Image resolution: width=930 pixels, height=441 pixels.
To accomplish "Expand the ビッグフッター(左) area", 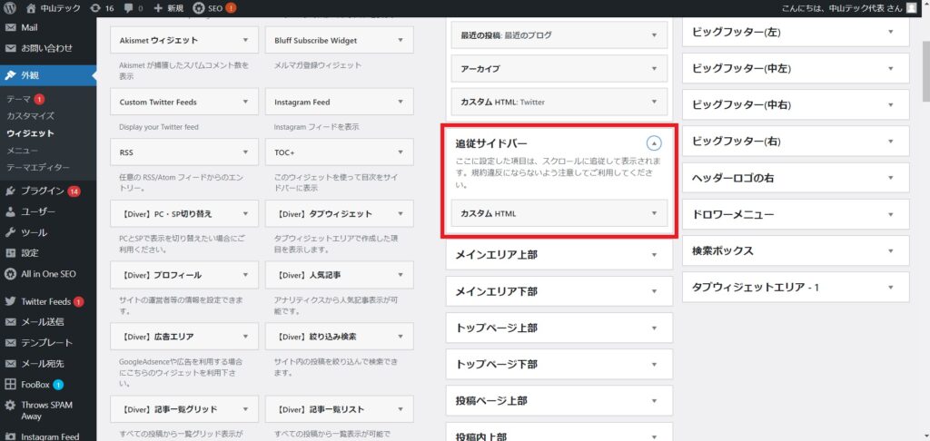I will point(891,33).
